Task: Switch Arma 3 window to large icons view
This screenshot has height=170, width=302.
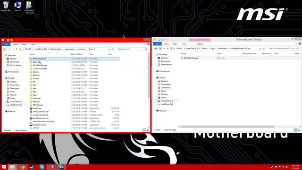Action: click(148, 130)
